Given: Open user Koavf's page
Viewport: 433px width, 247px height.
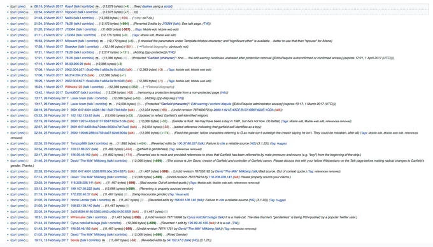Looking at the screenshot, I should pyautogui.click(x=69, y=6).
